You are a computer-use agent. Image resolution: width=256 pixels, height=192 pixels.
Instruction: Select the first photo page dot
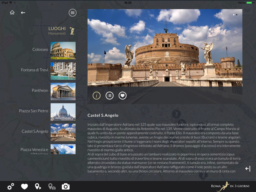point(234,15)
